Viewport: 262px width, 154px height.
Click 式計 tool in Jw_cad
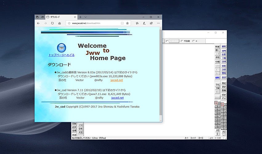[x=224, y=95]
